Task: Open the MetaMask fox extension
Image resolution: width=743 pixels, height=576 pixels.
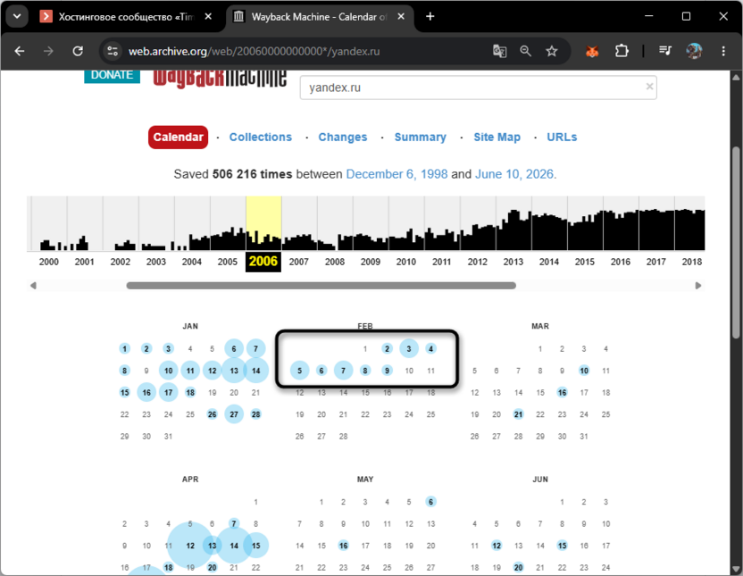Action: pos(592,51)
